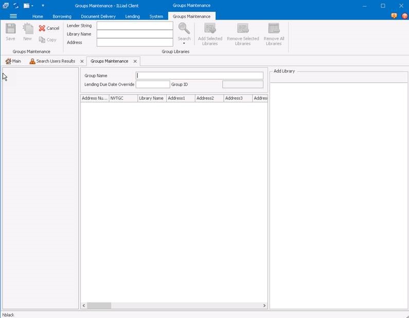
Task: Click the horizontal scrollbar right arrow
Action: pos(264,306)
